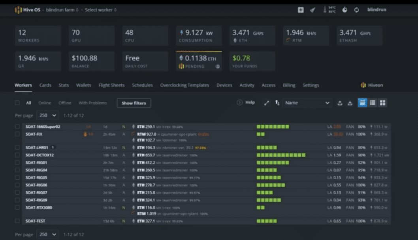The height and width of the screenshot is (240, 418).
Task: Open the blindrun farm selector dropdown
Action: pyautogui.click(x=62, y=10)
